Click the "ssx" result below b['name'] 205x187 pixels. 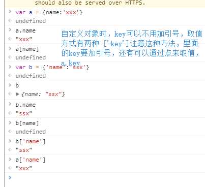click(24, 150)
